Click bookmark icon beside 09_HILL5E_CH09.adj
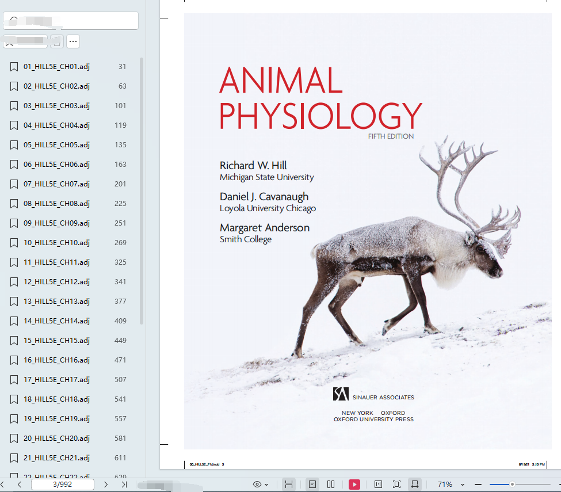This screenshot has height=492, width=561. [x=14, y=223]
